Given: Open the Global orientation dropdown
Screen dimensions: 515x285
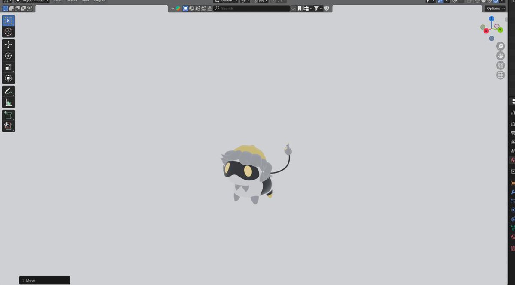Looking at the screenshot, I should tap(226, 1).
